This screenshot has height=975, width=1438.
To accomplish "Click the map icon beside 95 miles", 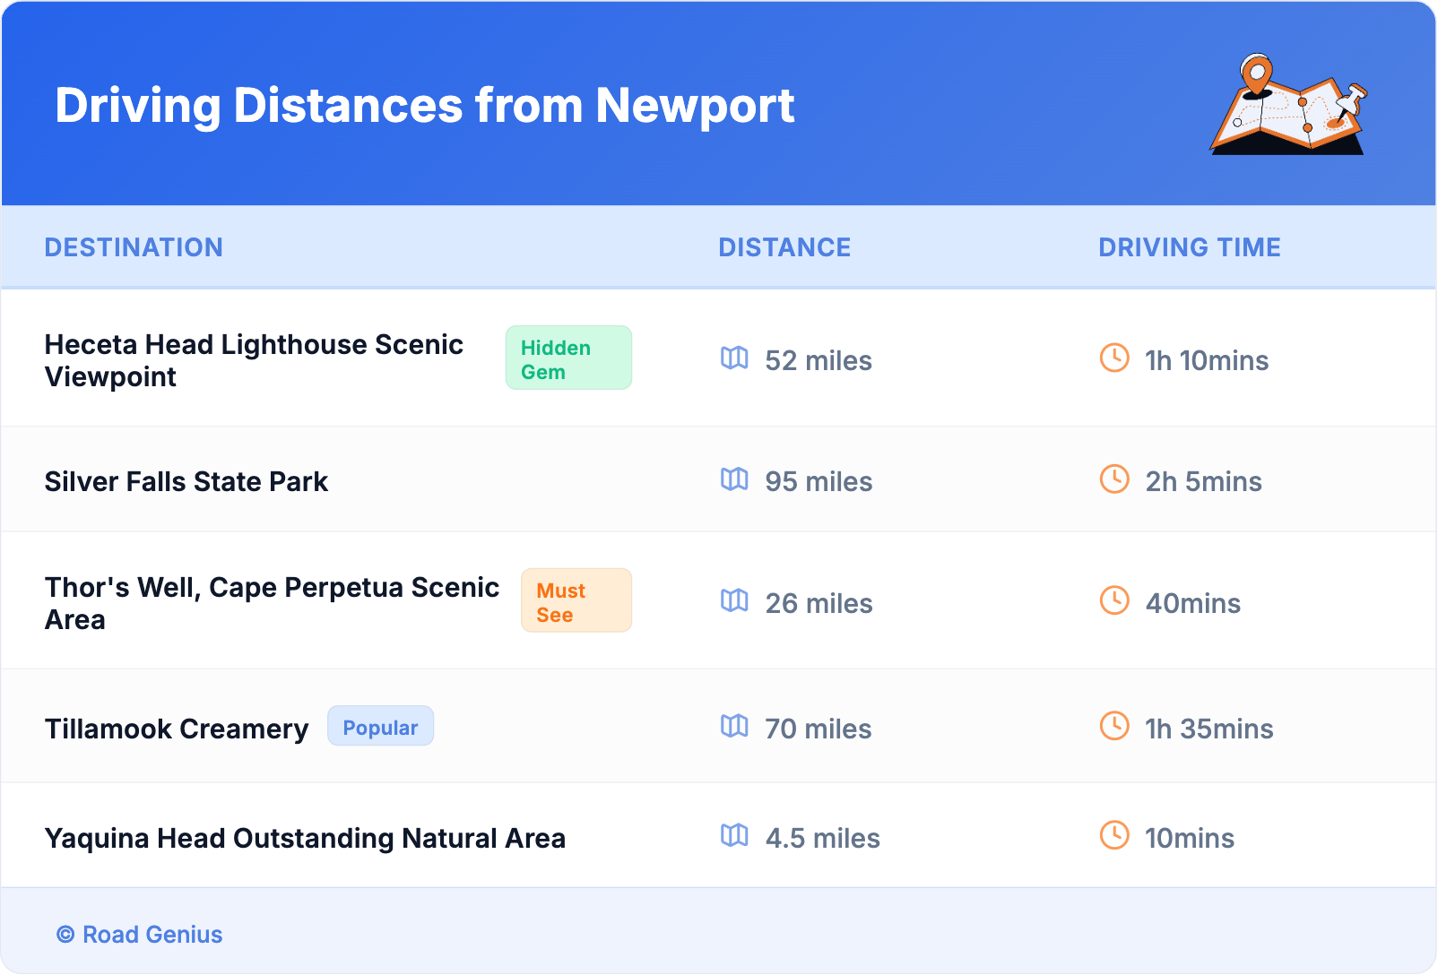I will coord(734,479).
